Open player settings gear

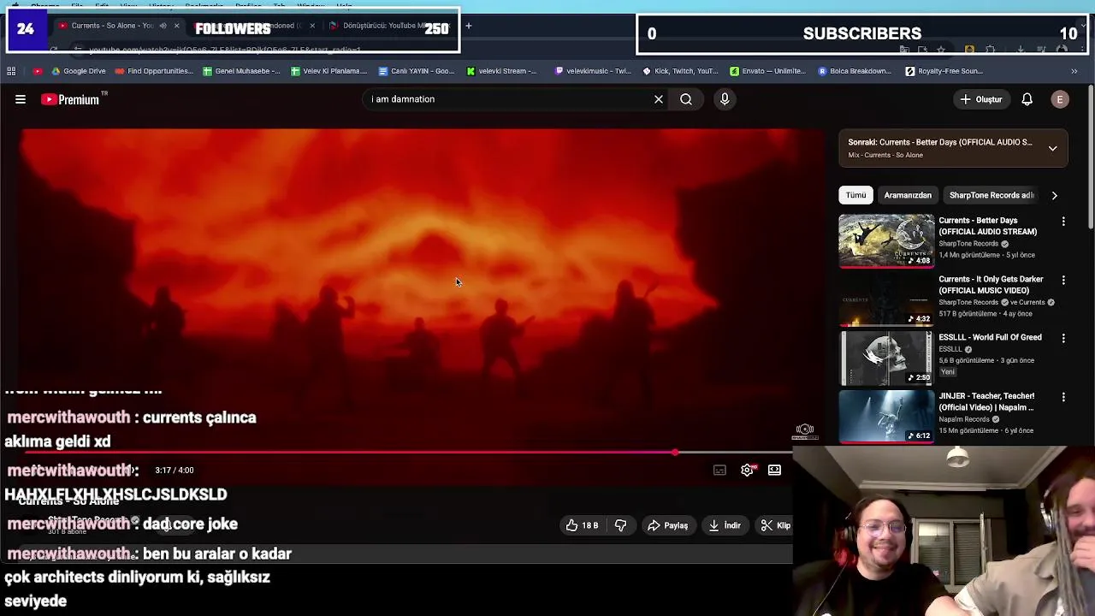pyautogui.click(x=748, y=470)
